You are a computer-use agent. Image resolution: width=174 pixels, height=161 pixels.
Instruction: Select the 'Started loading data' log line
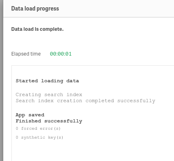[47, 81]
